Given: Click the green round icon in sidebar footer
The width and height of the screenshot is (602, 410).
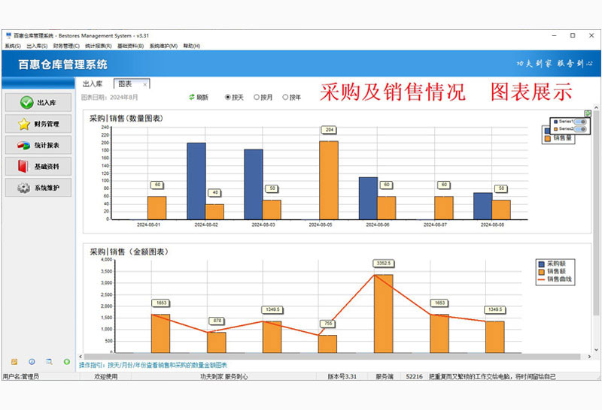Looking at the screenshot, I should (67, 362).
